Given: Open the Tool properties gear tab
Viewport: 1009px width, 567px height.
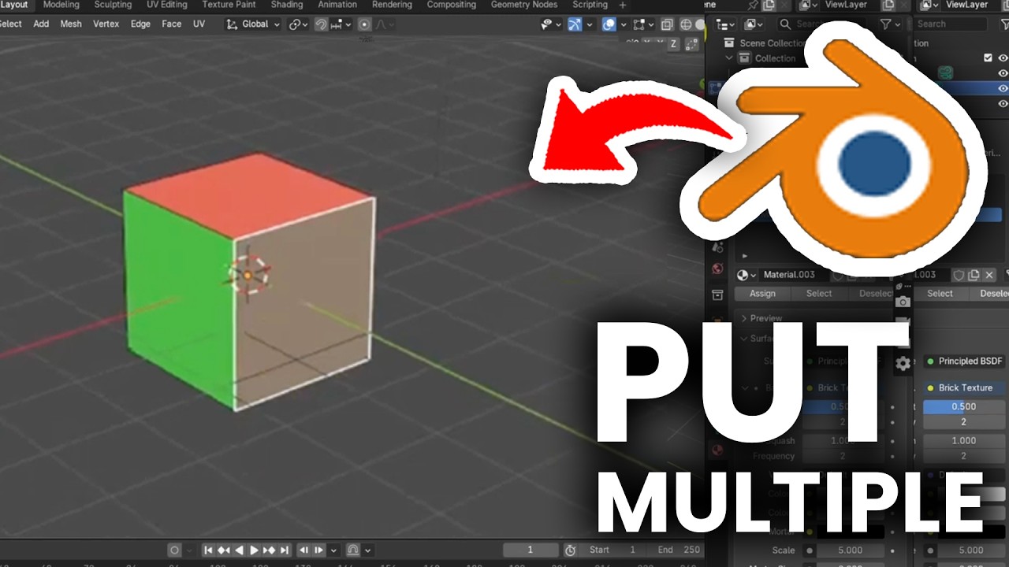Looking at the screenshot, I should [x=903, y=363].
